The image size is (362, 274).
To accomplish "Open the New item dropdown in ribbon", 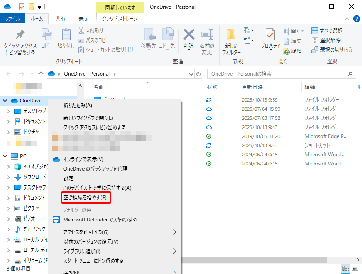I will click(248, 30).
